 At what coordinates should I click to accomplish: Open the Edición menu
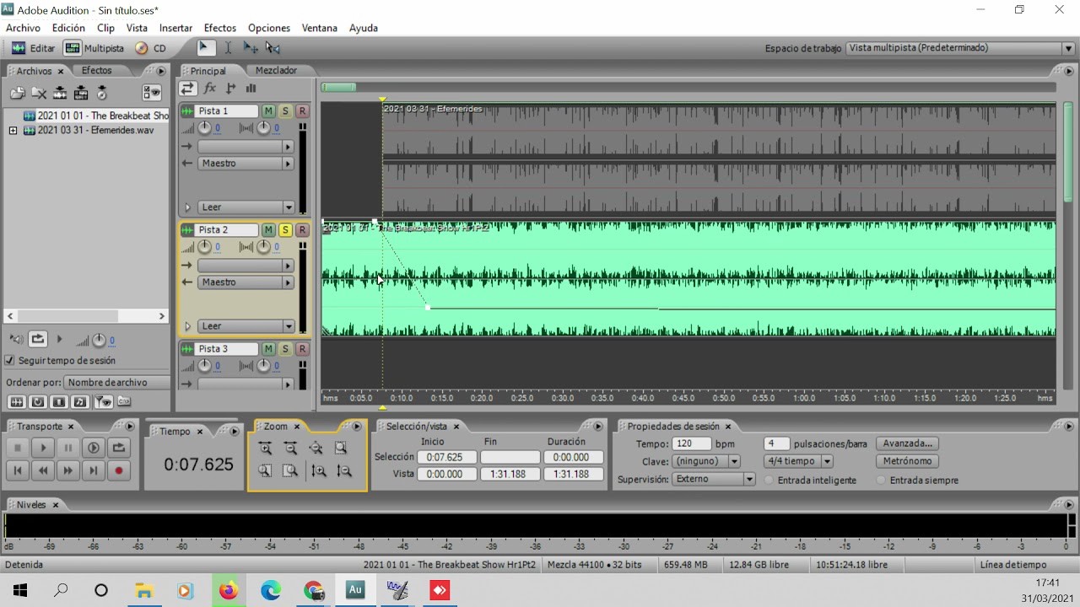pyautogui.click(x=68, y=28)
